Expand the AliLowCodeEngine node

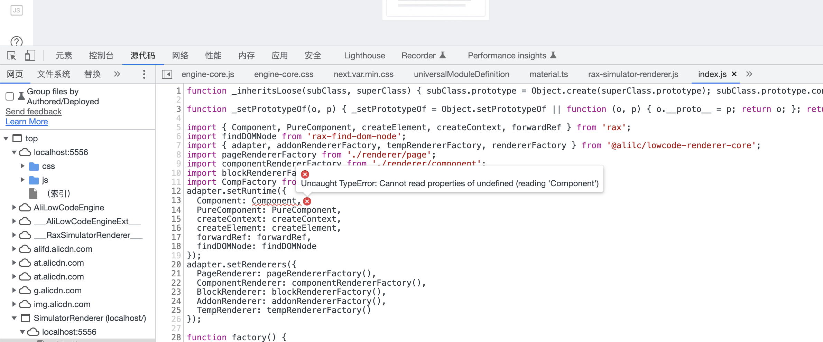tap(14, 207)
